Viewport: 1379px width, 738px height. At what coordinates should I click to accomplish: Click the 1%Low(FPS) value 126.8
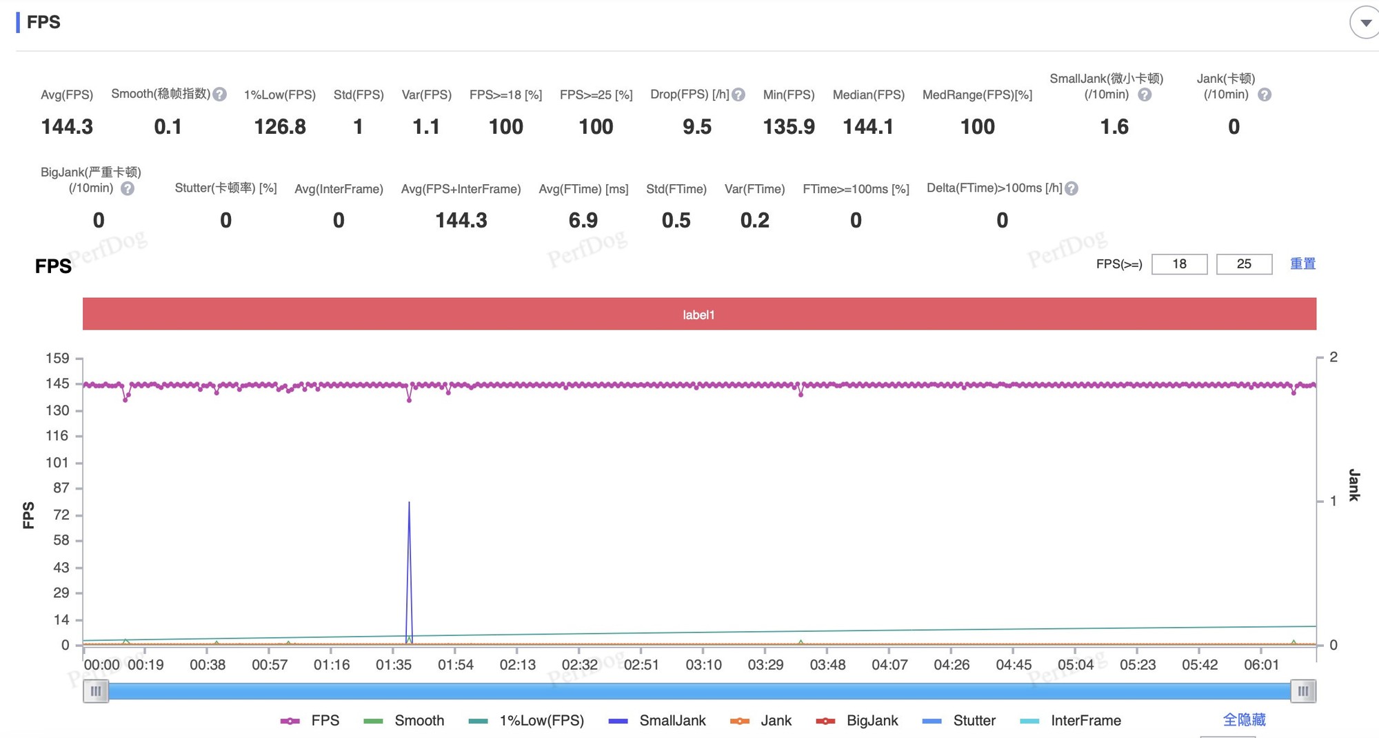pyautogui.click(x=280, y=127)
